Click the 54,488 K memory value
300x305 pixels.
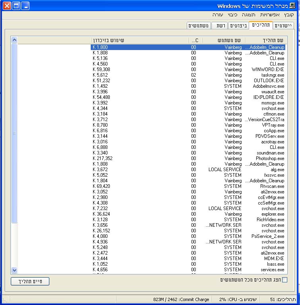[x=101, y=97]
